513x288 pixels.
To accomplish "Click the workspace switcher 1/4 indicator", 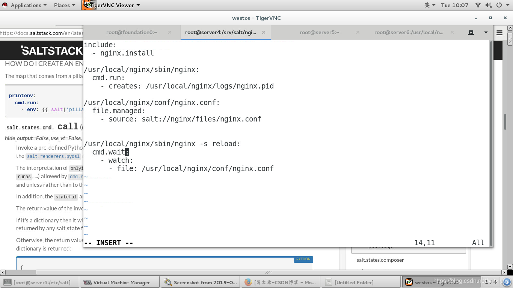I will (x=491, y=282).
